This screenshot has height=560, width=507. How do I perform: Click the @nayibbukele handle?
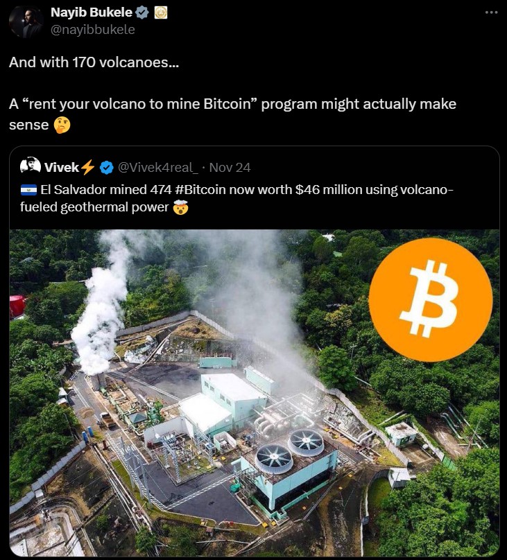pyautogui.click(x=93, y=30)
